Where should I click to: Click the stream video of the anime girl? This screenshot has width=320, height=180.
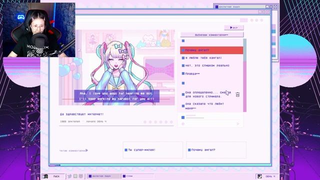coord(116,67)
